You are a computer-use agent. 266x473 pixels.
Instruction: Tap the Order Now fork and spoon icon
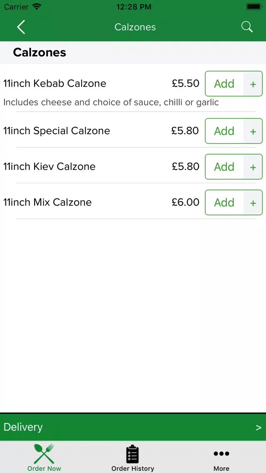44,454
